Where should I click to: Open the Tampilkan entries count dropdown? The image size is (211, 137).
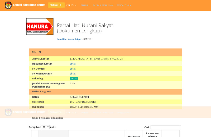click(46, 127)
